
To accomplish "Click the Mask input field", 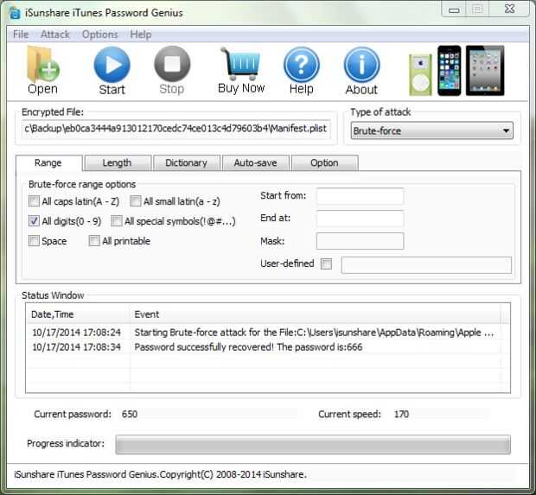I will click(x=360, y=241).
